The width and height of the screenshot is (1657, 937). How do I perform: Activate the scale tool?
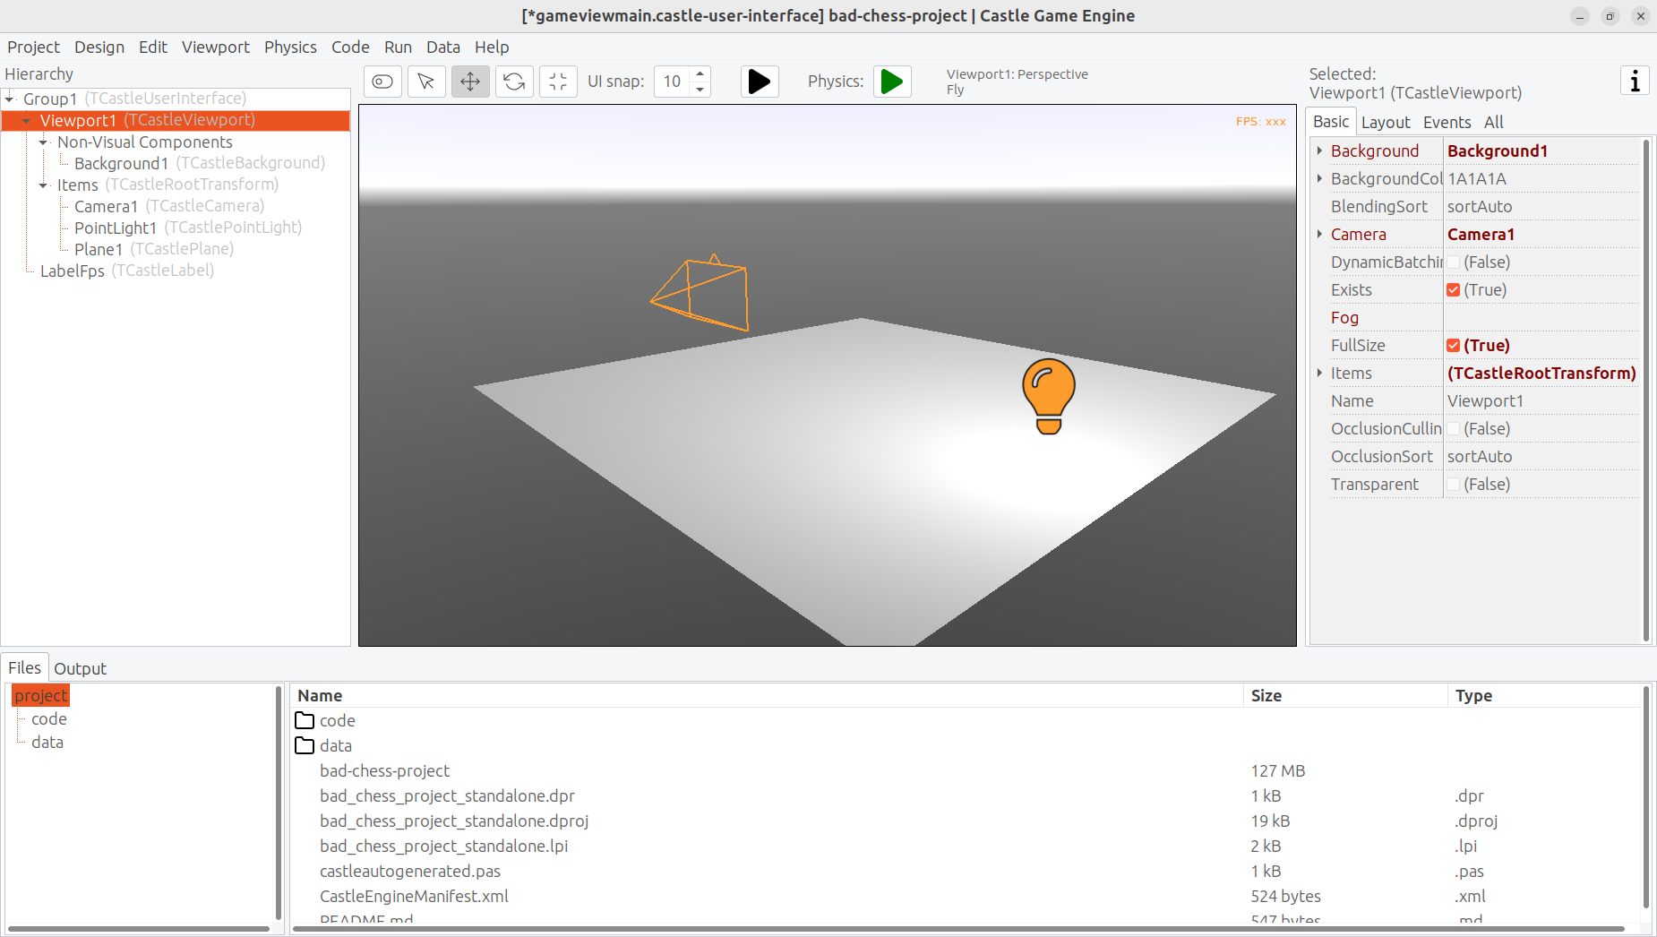pos(558,82)
